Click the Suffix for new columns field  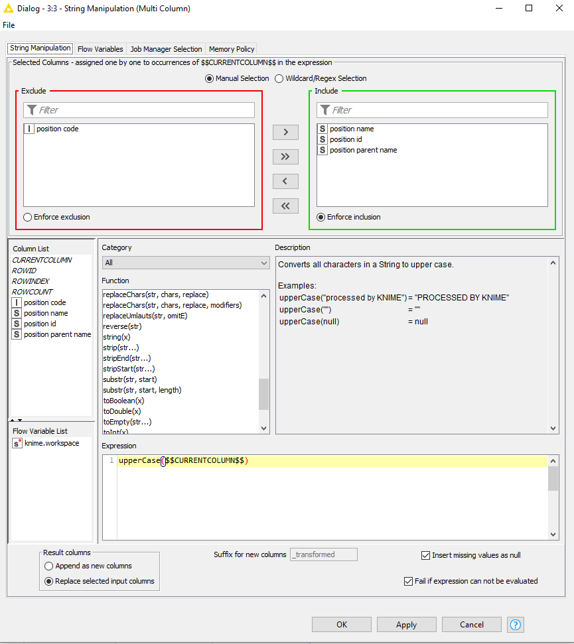(324, 554)
